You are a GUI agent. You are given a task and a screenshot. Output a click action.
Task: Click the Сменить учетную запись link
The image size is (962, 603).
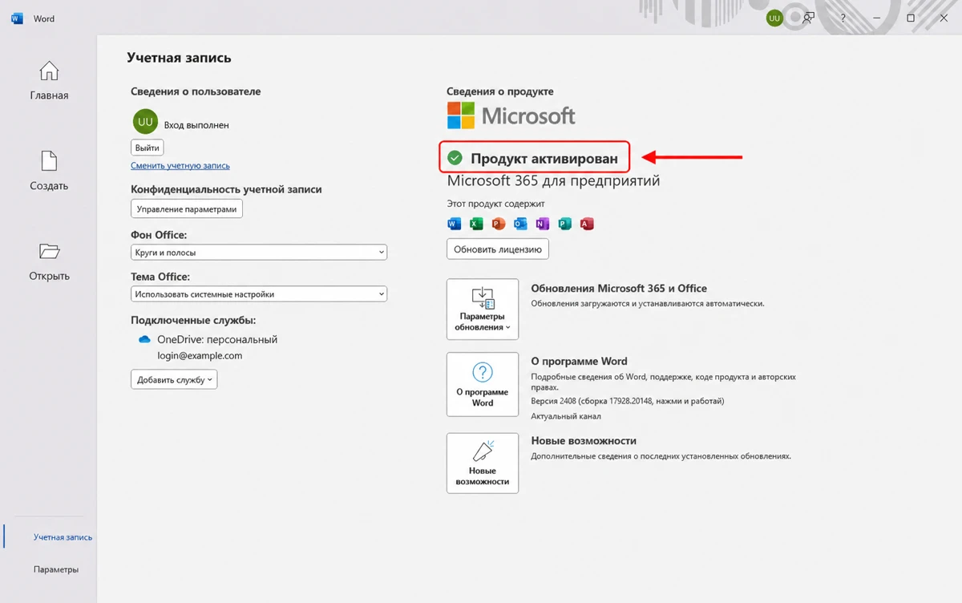coord(180,165)
